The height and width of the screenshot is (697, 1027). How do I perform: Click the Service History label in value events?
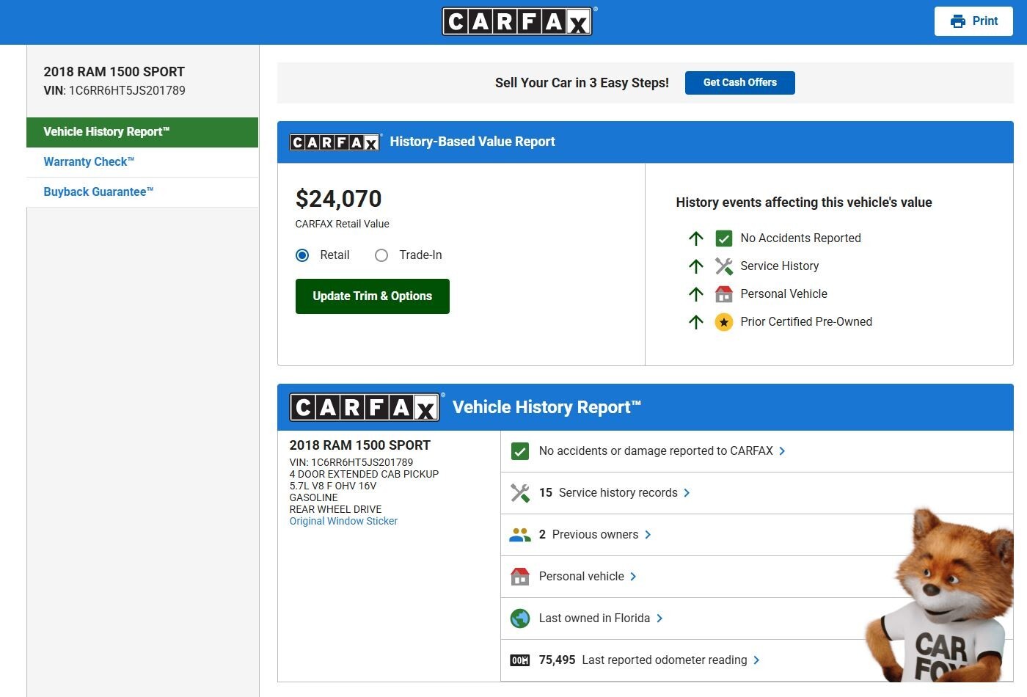coord(780,266)
